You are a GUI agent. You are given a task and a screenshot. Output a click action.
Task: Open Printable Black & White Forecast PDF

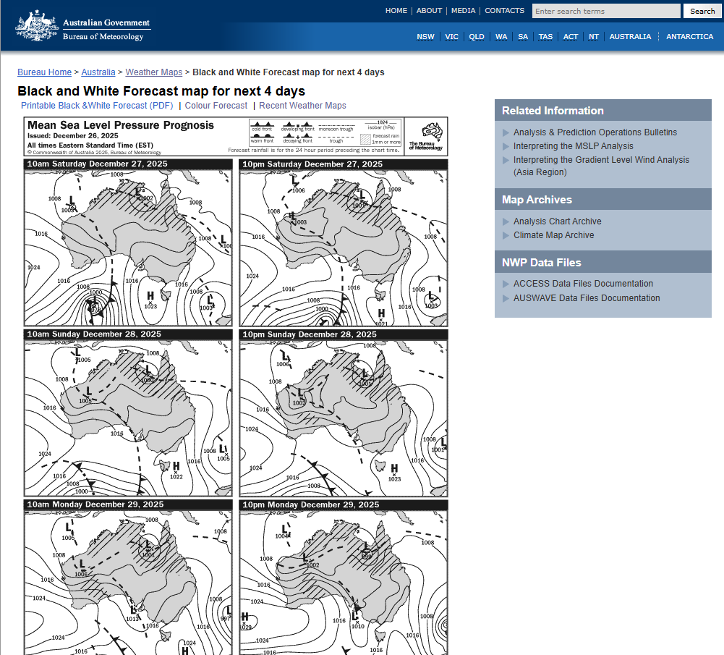pyautogui.click(x=97, y=106)
